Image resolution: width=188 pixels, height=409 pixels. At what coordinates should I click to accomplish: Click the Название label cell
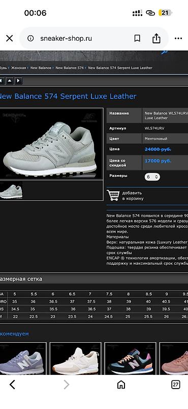coord(124,116)
